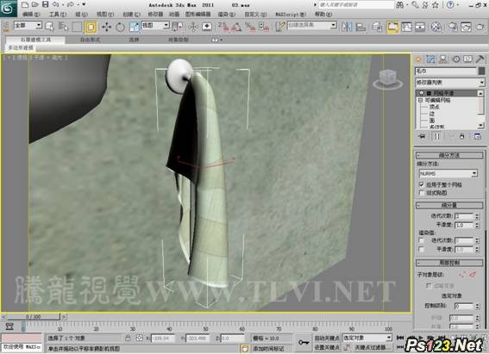Screen dimensions: 489x354
Task: Click the Window/Crossing selection toggle icon
Action: click(91, 27)
